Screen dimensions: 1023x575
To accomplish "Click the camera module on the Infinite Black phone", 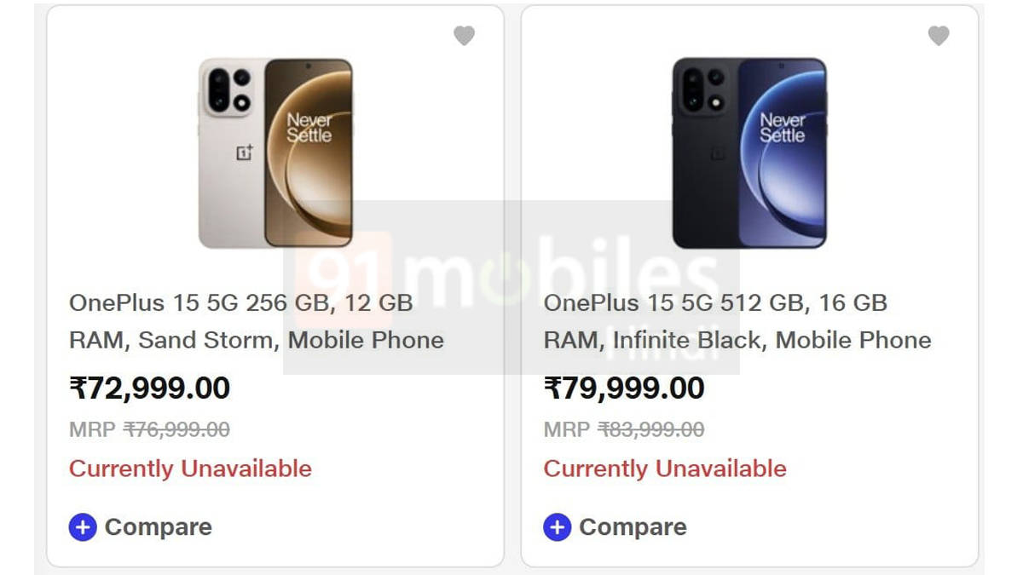I will [x=704, y=89].
